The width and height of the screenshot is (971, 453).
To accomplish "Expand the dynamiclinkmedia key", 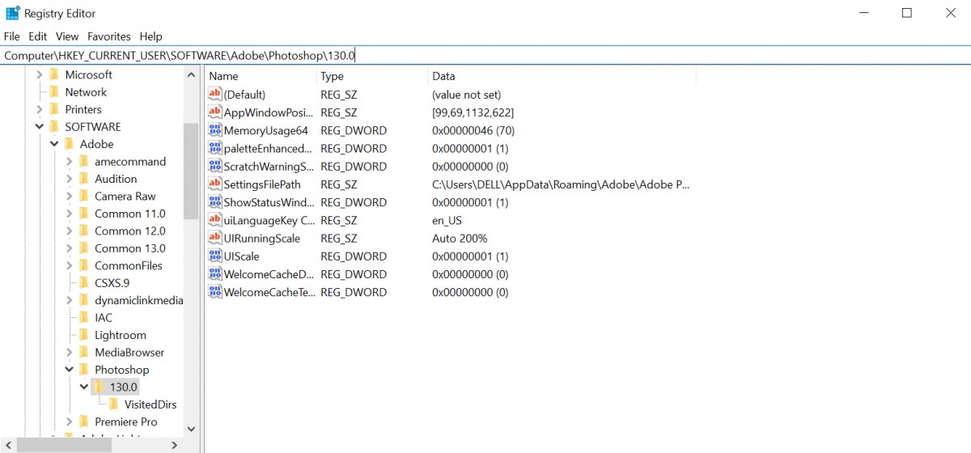I will (70, 300).
